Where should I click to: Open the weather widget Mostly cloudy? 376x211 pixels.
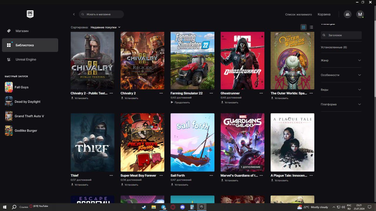(x=313, y=207)
